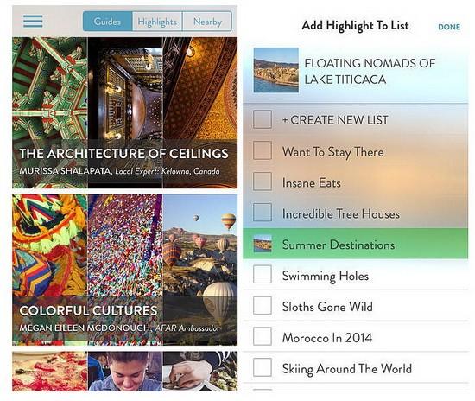The image size is (475, 401).
Task: Switch to the Guides tab
Action: [108, 22]
